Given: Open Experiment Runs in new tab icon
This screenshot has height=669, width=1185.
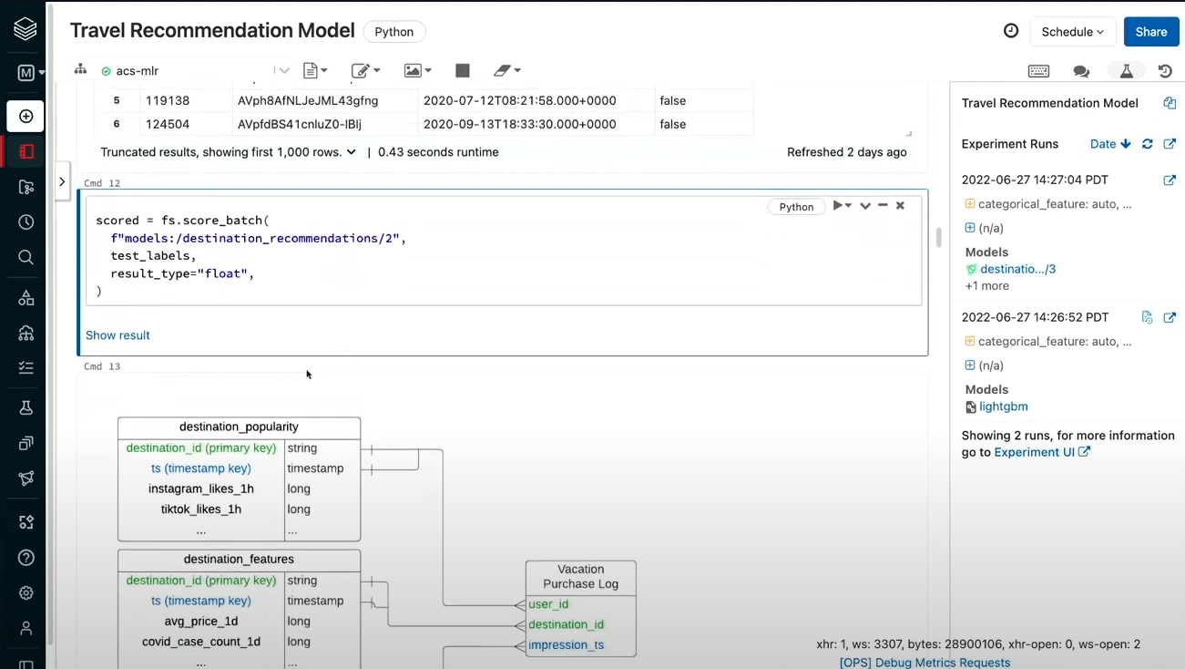Looking at the screenshot, I should point(1170,144).
